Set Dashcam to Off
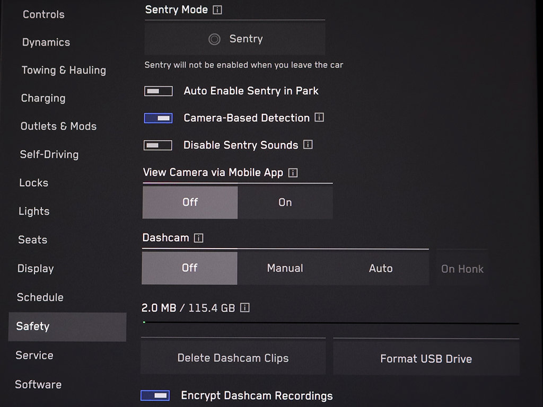 coord(190,268)
